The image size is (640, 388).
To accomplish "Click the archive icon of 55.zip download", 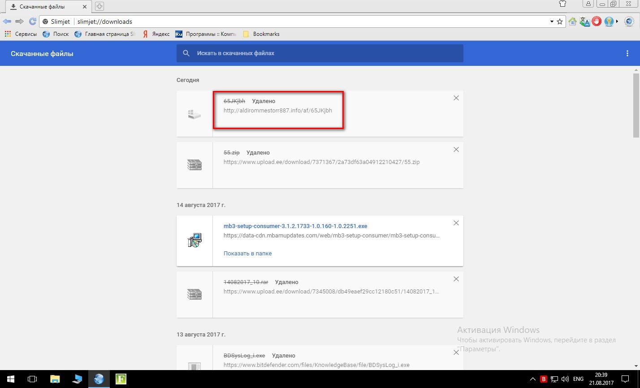I will 195,165.
